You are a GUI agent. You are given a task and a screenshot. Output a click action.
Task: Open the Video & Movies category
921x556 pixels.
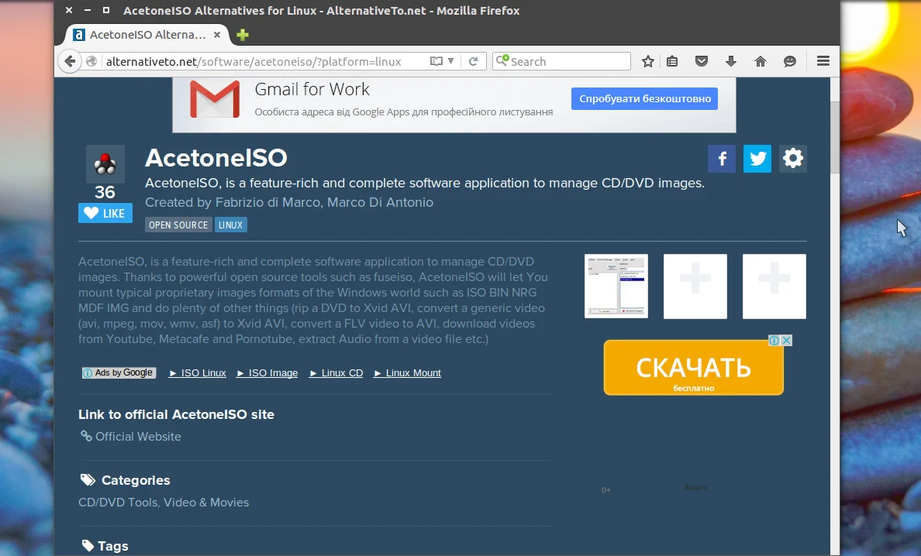click(206, 503)
